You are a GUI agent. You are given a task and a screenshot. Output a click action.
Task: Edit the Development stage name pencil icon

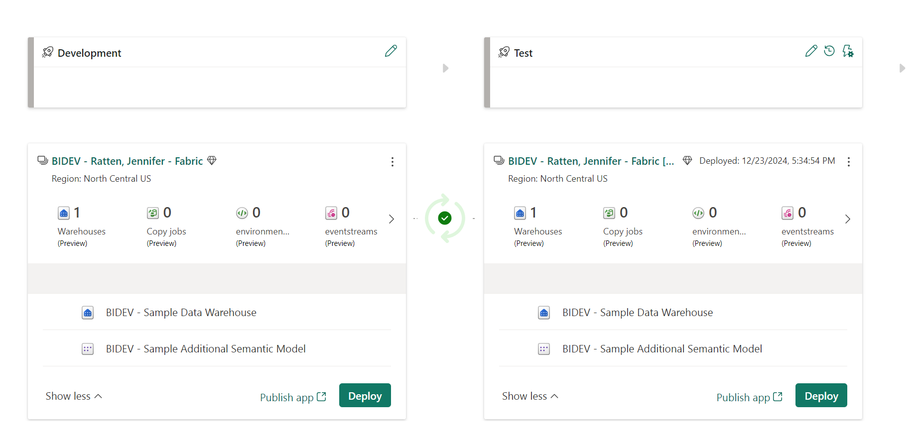point(391,51)
